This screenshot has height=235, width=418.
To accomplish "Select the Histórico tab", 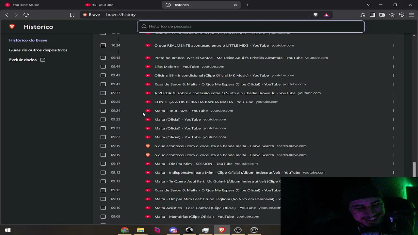I will coord(201,5).
